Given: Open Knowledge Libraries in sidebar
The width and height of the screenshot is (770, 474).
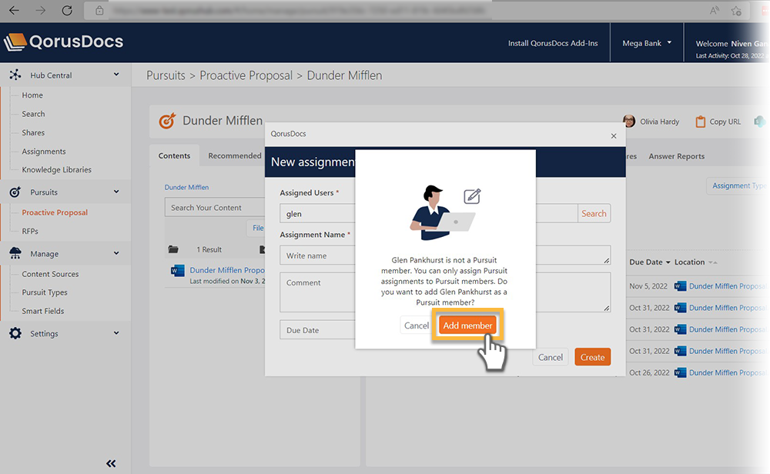Looking at the screenshot, I should coord(56,170).
